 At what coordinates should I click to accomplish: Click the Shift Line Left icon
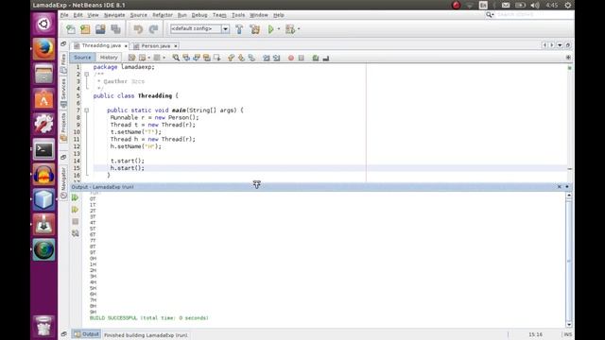tap(267, 58)
